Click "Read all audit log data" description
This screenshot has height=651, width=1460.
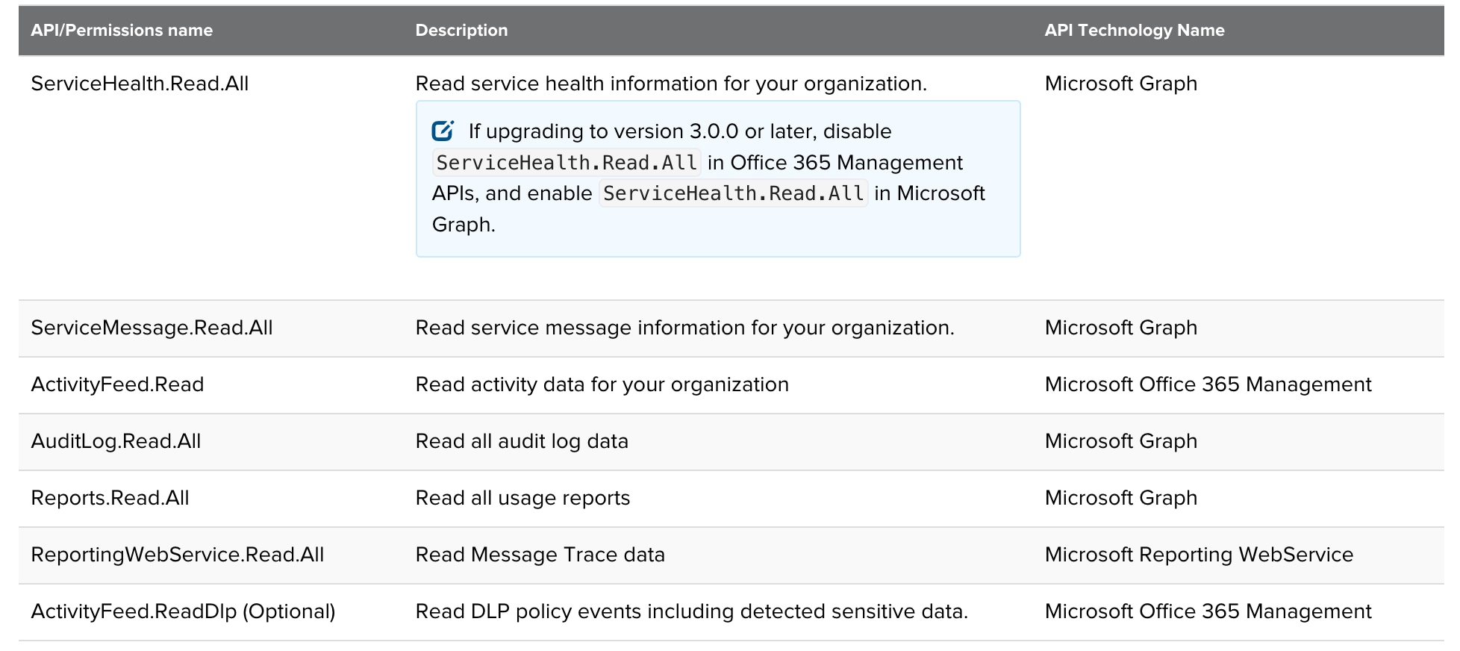click(522, 441)
